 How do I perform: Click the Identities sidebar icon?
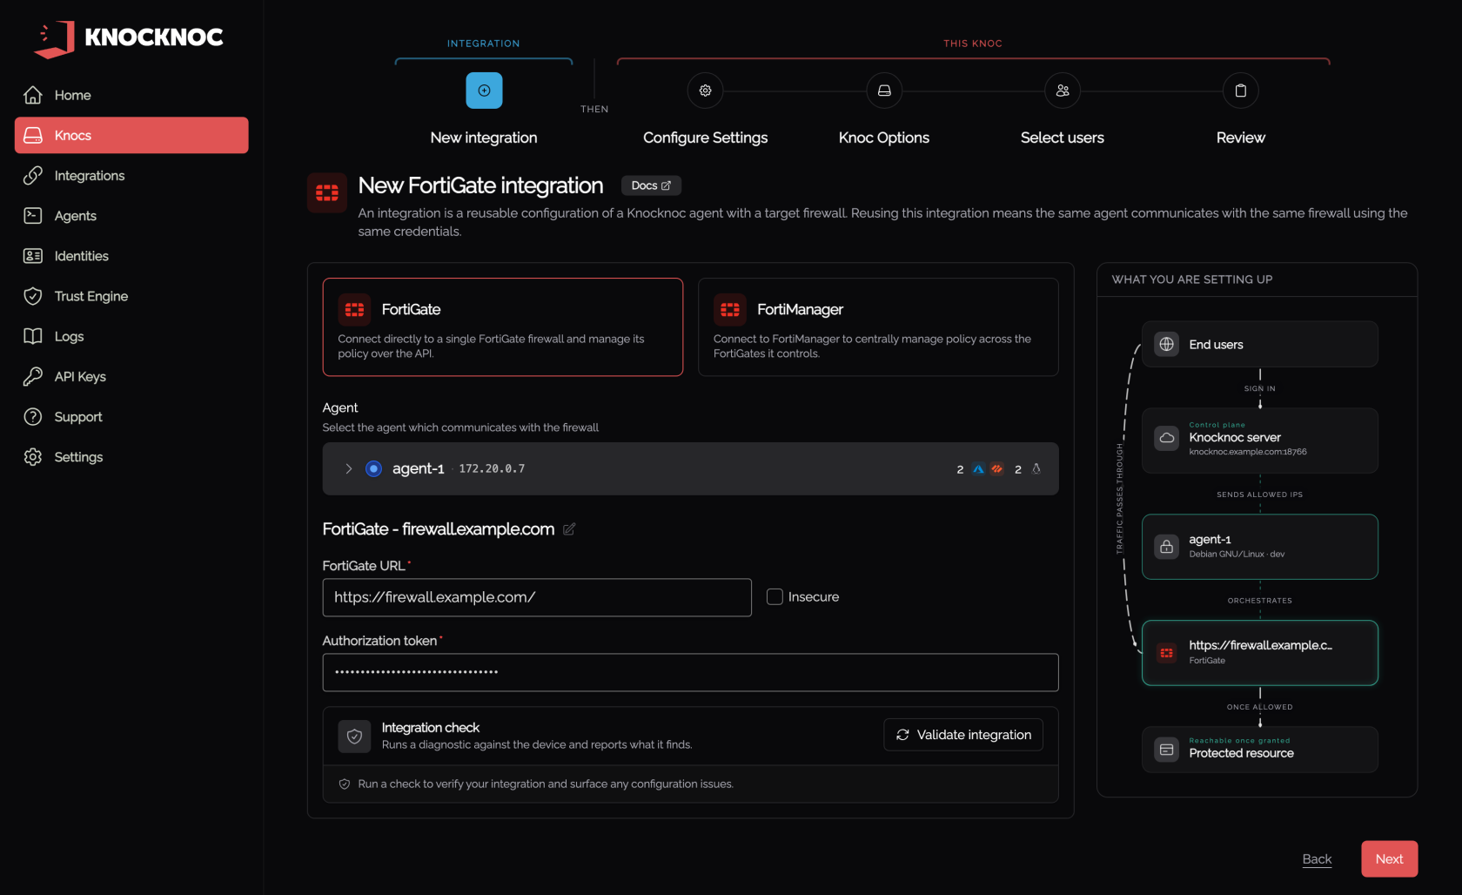point(33,256)
